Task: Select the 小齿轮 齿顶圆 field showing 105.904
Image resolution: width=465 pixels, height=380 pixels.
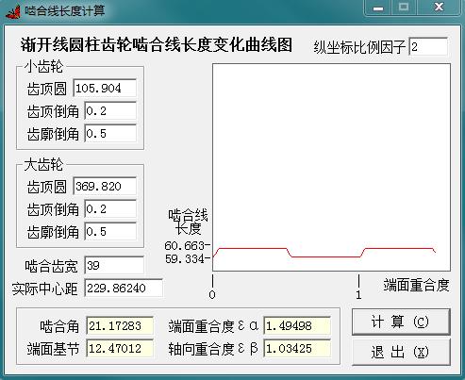Action: (x=105, y=88)
